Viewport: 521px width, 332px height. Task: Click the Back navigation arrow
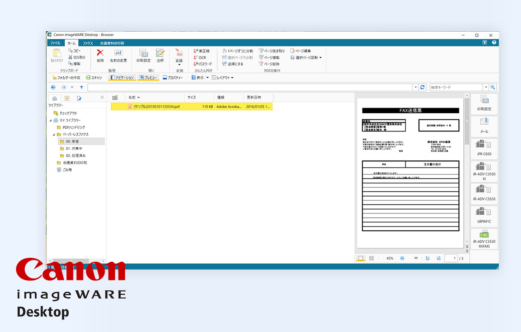(x=53, y=87)
